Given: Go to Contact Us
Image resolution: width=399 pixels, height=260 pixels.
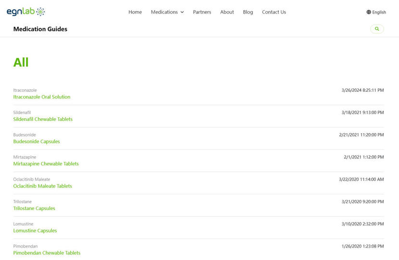Looking at the screenshot, I should [x=274, y=12].
